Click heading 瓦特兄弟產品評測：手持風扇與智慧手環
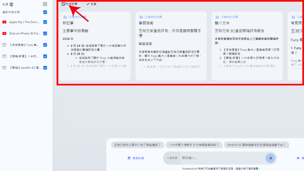 coord(170,33)
